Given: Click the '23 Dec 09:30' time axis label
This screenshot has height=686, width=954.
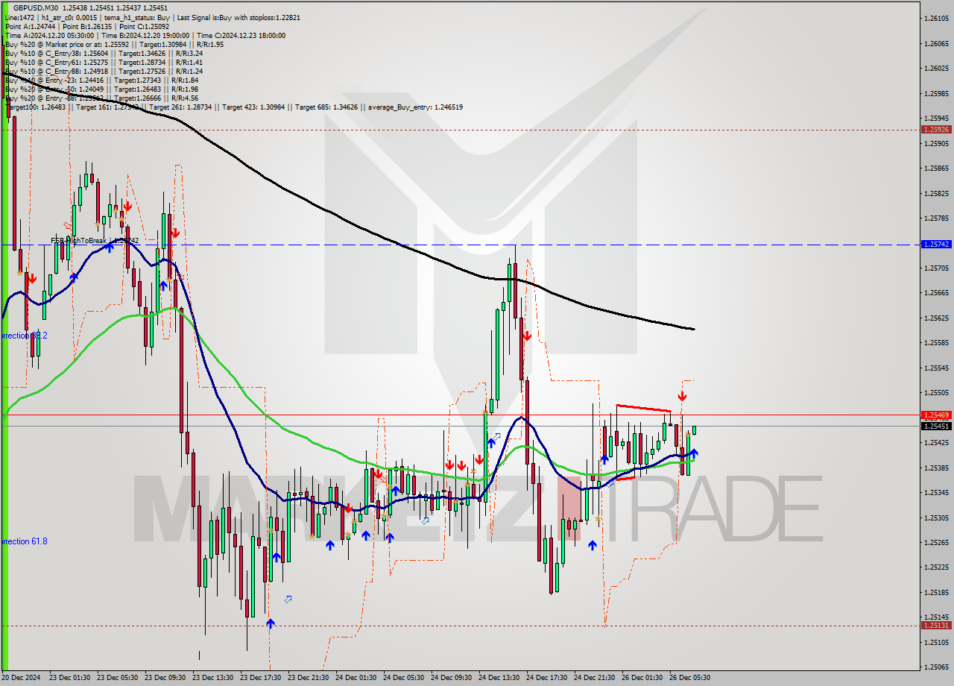Looking at the screenshot, I should coord(164,678).
